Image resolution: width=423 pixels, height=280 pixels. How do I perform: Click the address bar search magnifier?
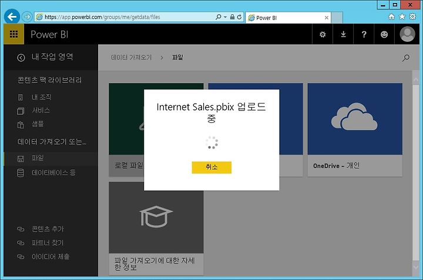[218, 17]
